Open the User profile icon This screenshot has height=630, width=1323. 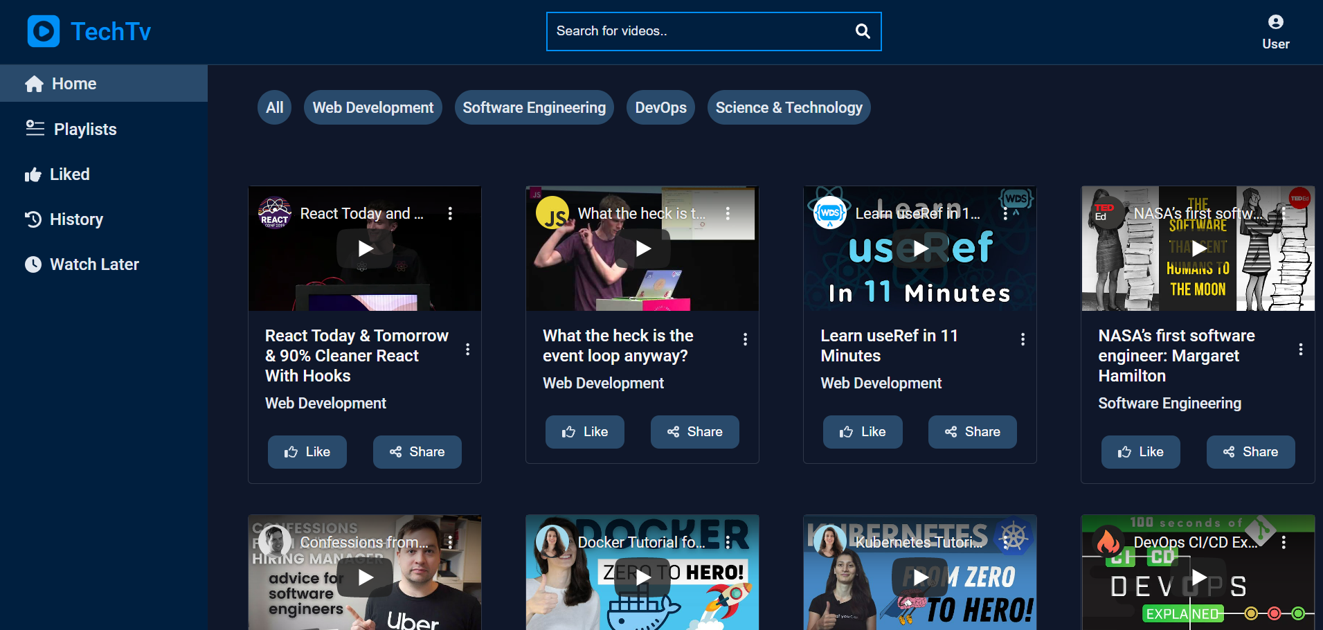coord(1275,22)
